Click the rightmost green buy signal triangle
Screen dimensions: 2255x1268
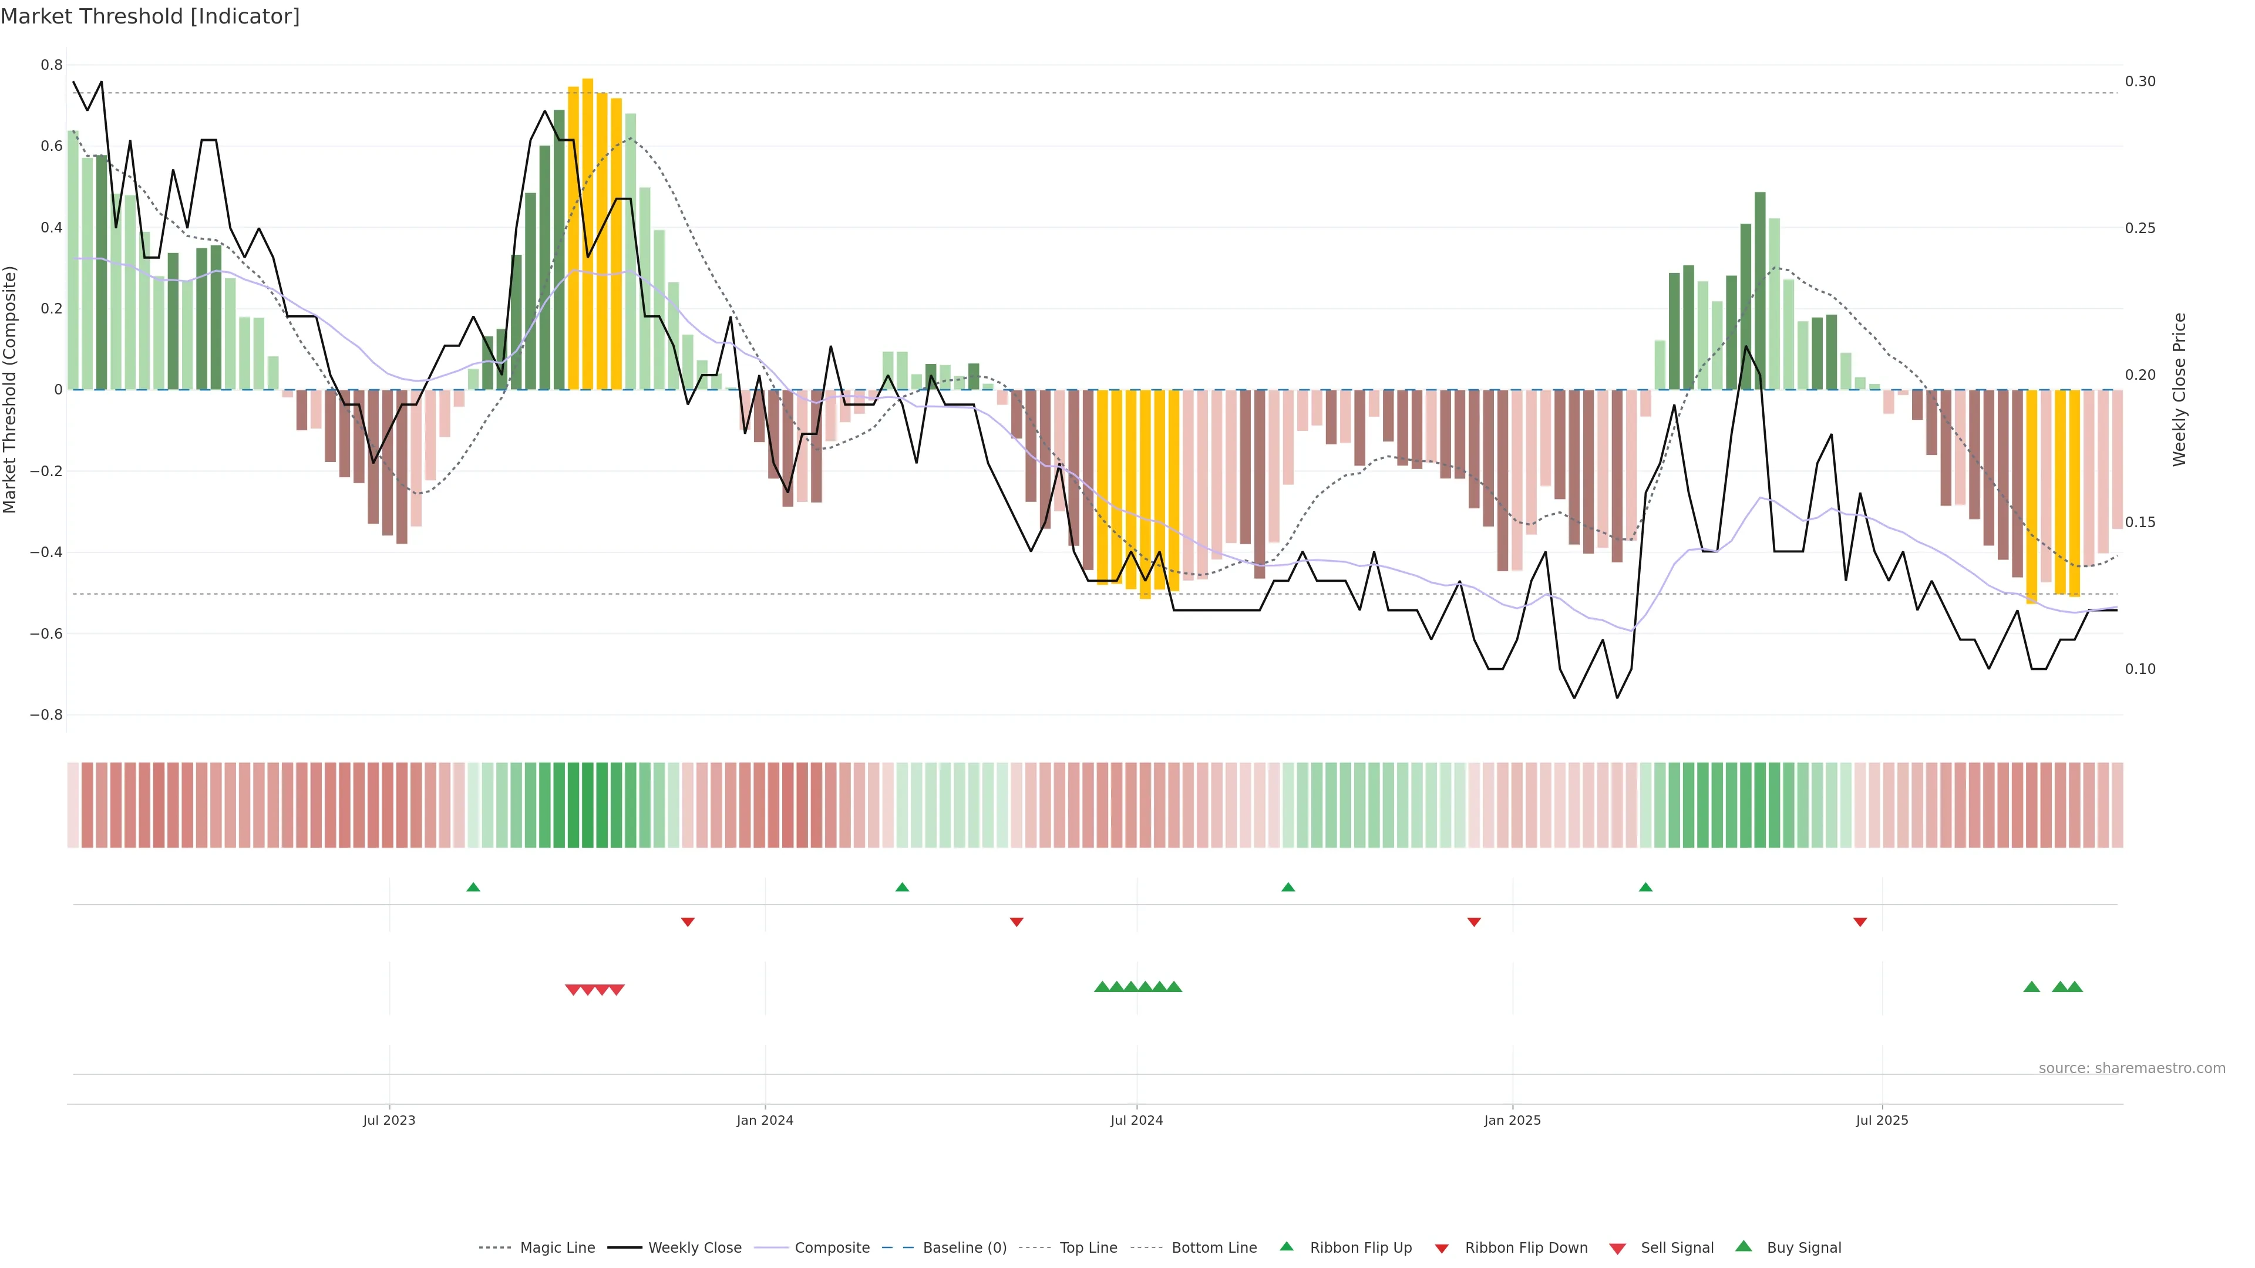[x=2075, y=987]
